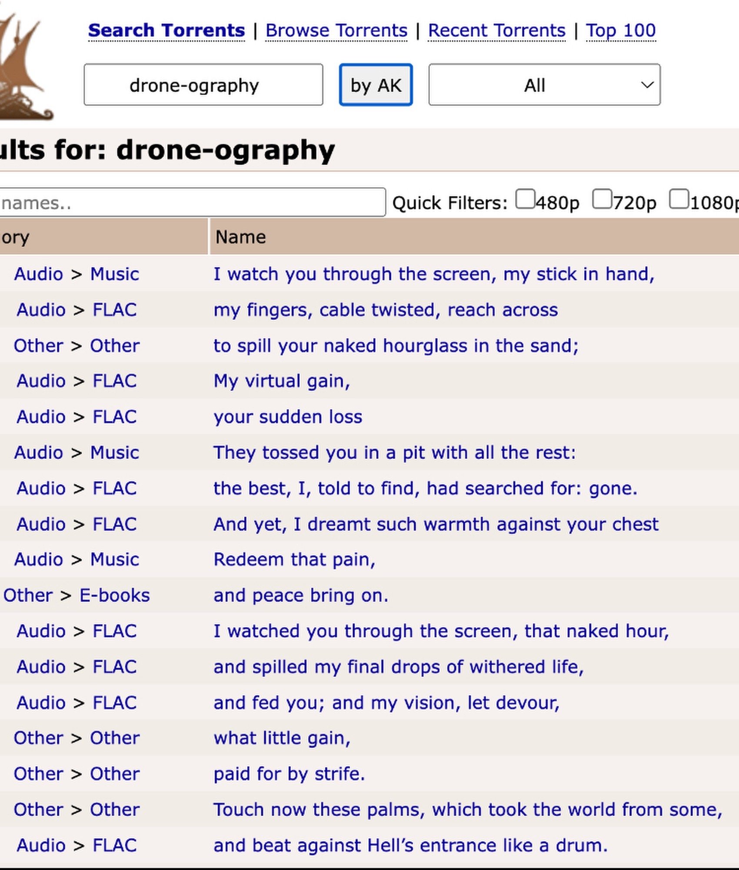Click the 'what little gain,' torrent link
The height and width of the screenshot is (870, 739).
click(282, 738)
